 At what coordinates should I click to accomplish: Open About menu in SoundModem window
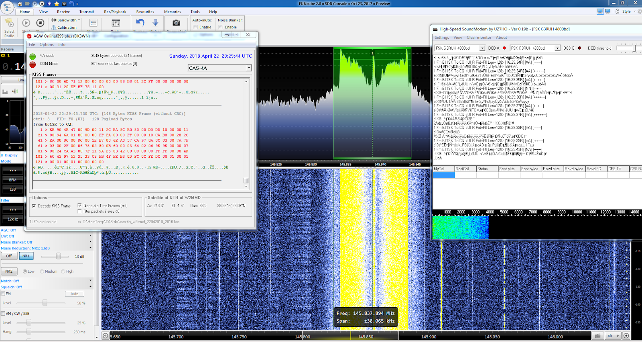(x=501, y=38)
